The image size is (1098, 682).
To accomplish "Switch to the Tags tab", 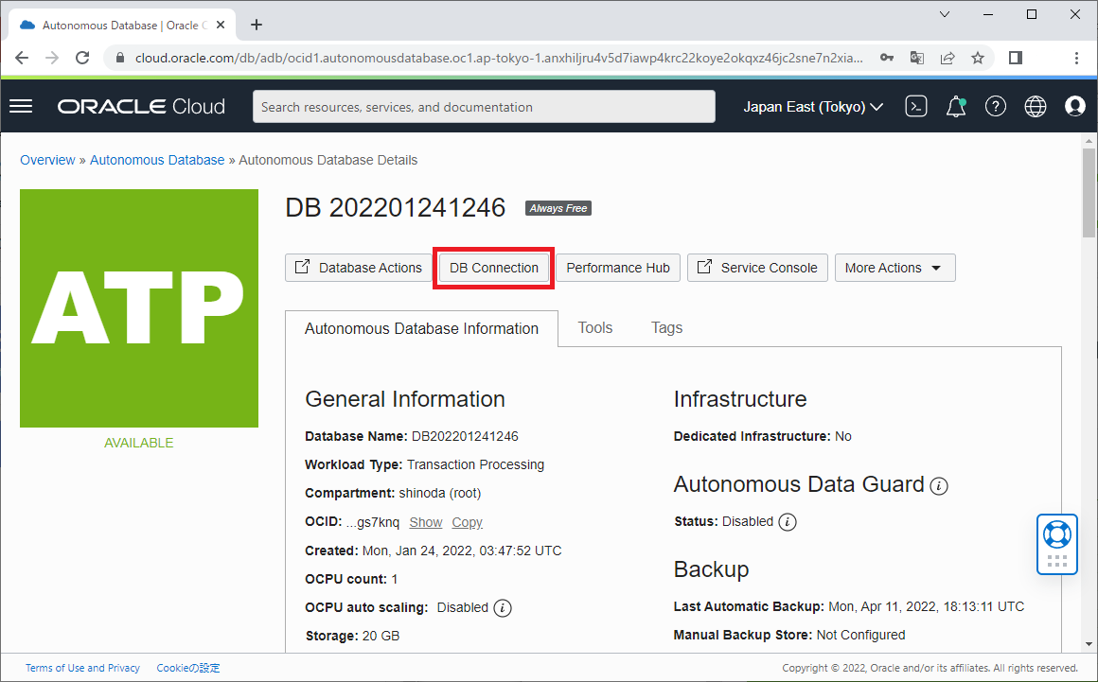I will click(666, 327).
